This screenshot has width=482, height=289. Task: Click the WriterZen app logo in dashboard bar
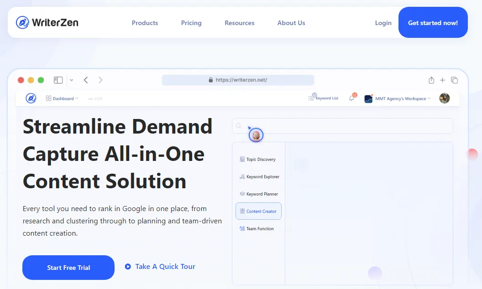click(x=31, y=98)
